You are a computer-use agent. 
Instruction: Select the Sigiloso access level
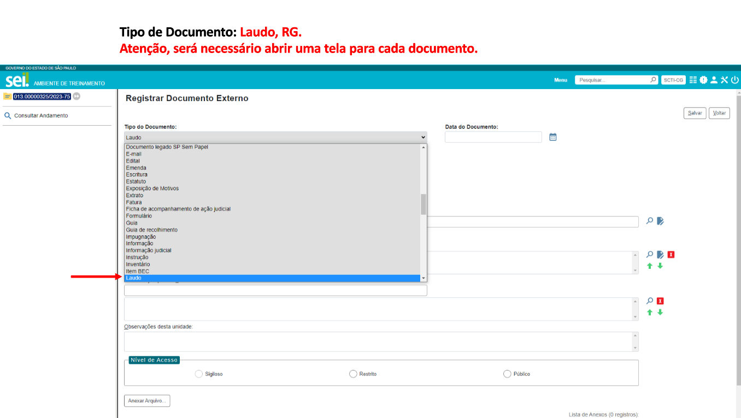(199, 374)
